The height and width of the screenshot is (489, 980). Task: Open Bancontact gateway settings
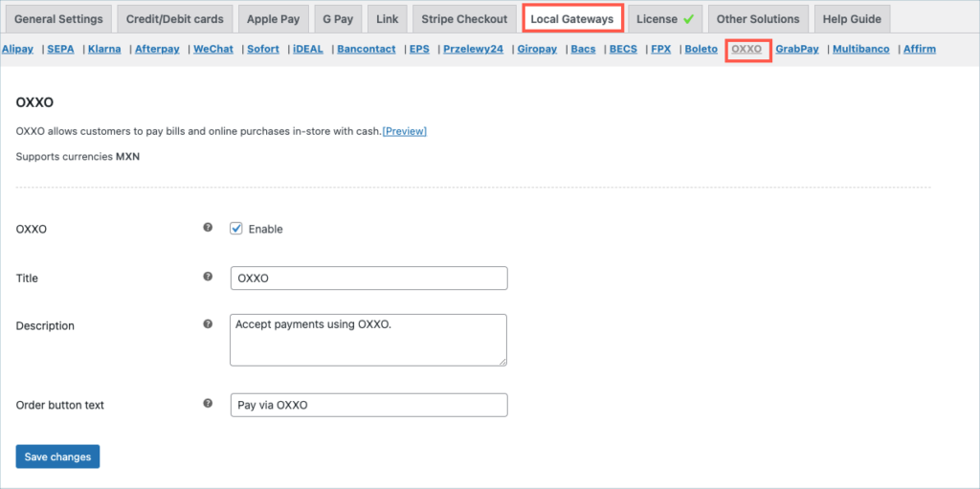(367, 49)
